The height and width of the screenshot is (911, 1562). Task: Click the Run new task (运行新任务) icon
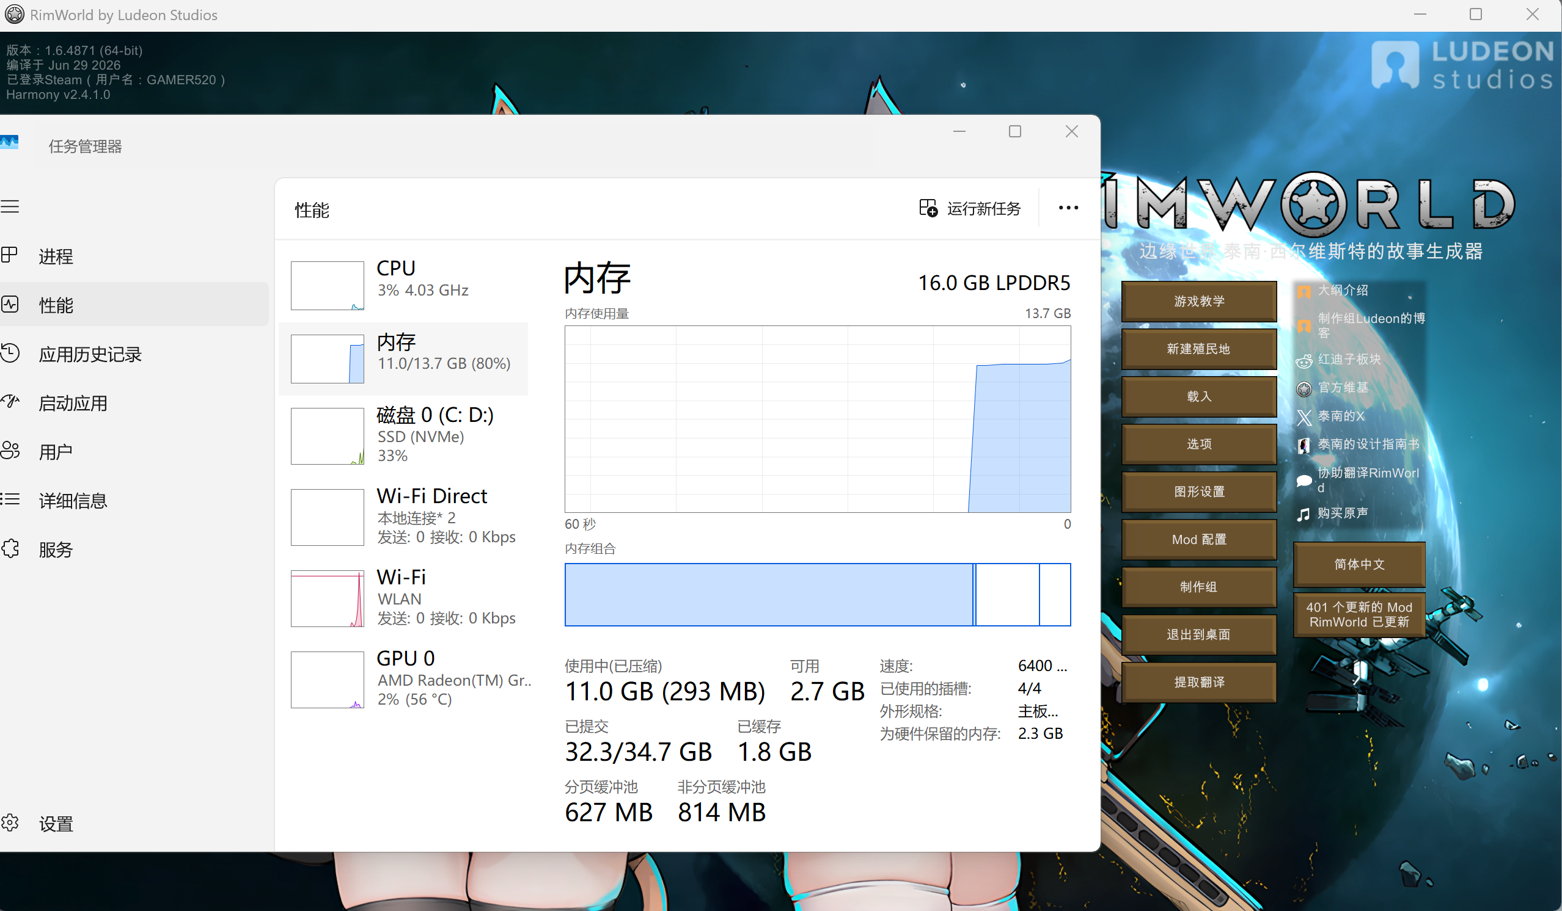[928, 208]
